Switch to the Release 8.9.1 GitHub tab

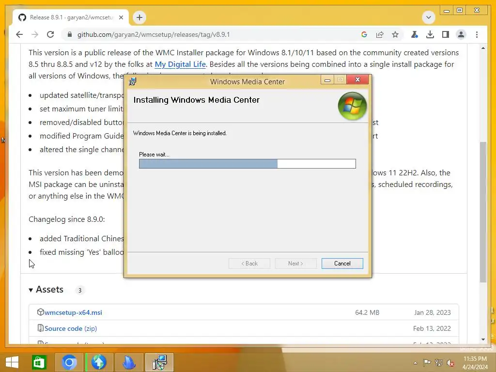tap(71, 17)
